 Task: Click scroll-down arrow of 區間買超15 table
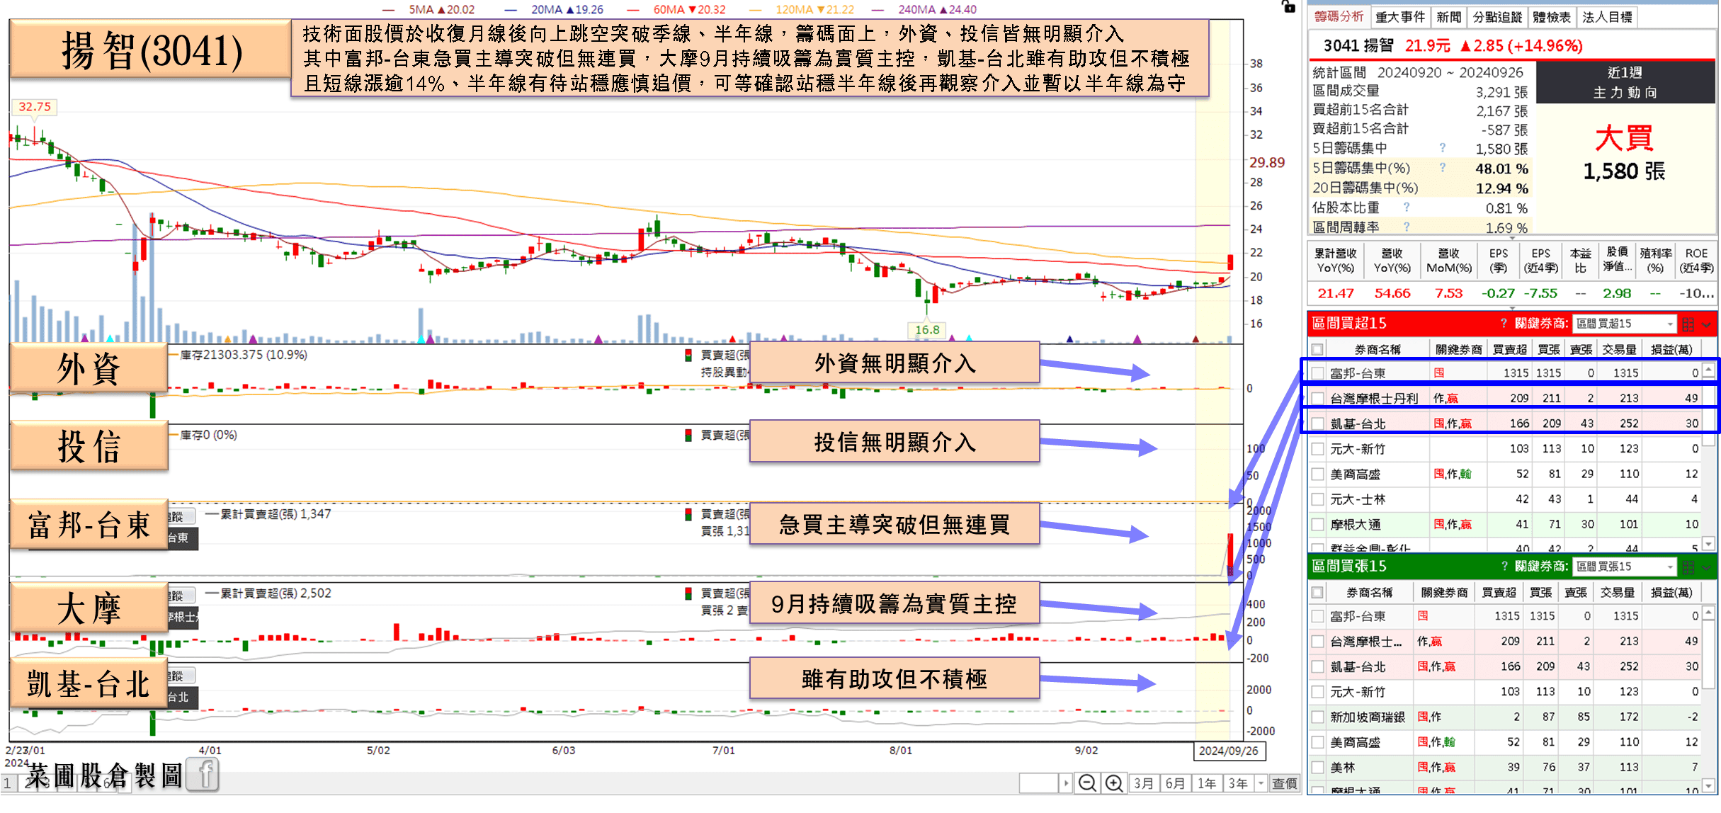[x=1708, y=544]
